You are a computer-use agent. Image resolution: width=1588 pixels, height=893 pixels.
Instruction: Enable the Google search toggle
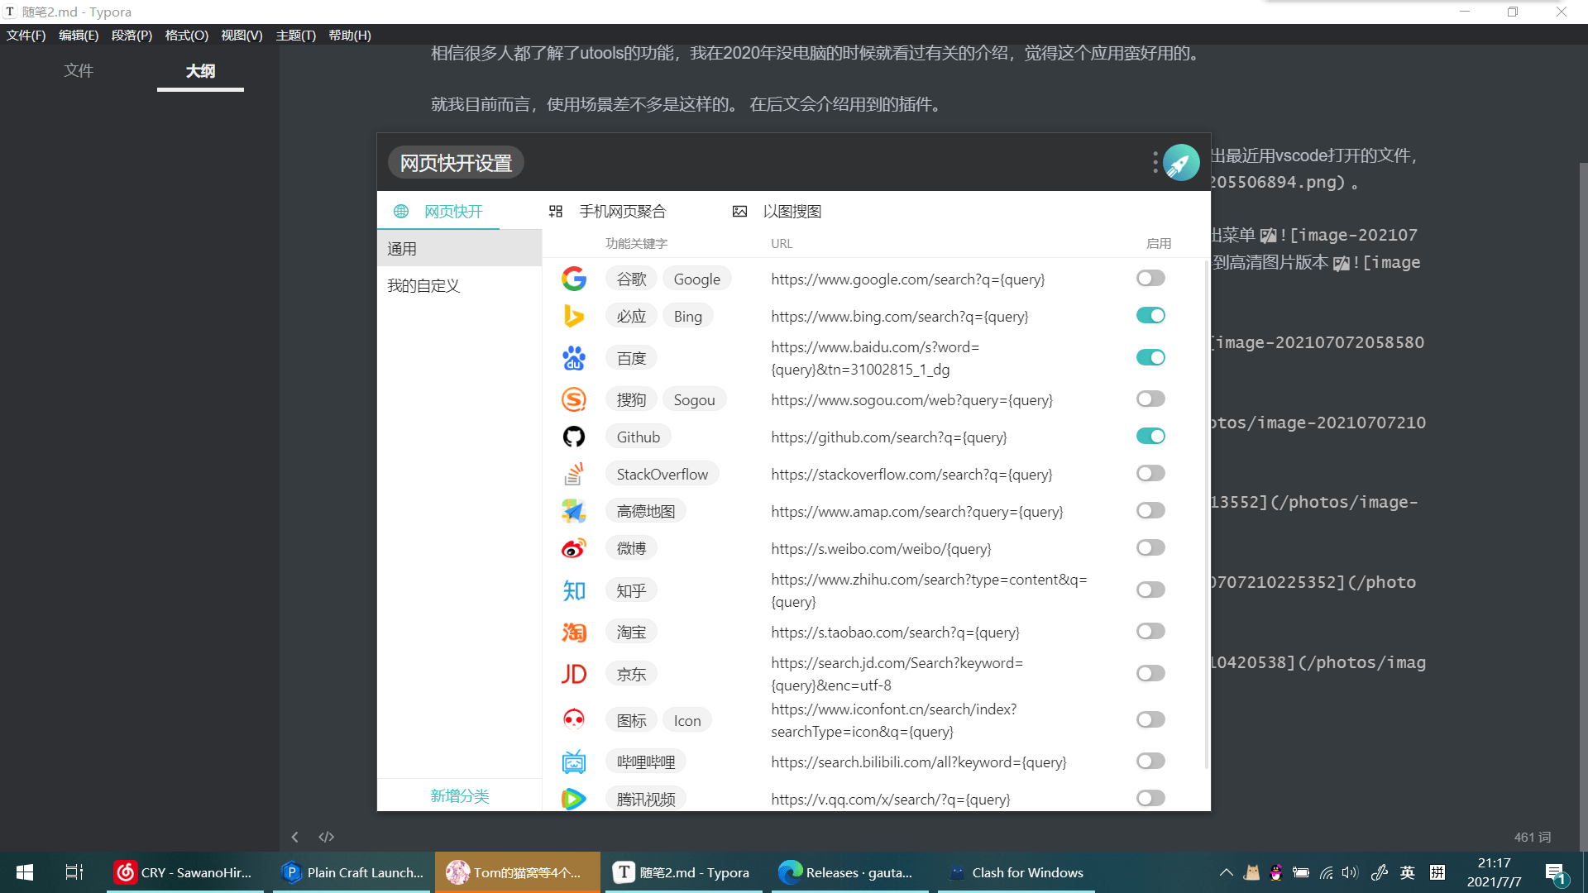coord(1150,279)
